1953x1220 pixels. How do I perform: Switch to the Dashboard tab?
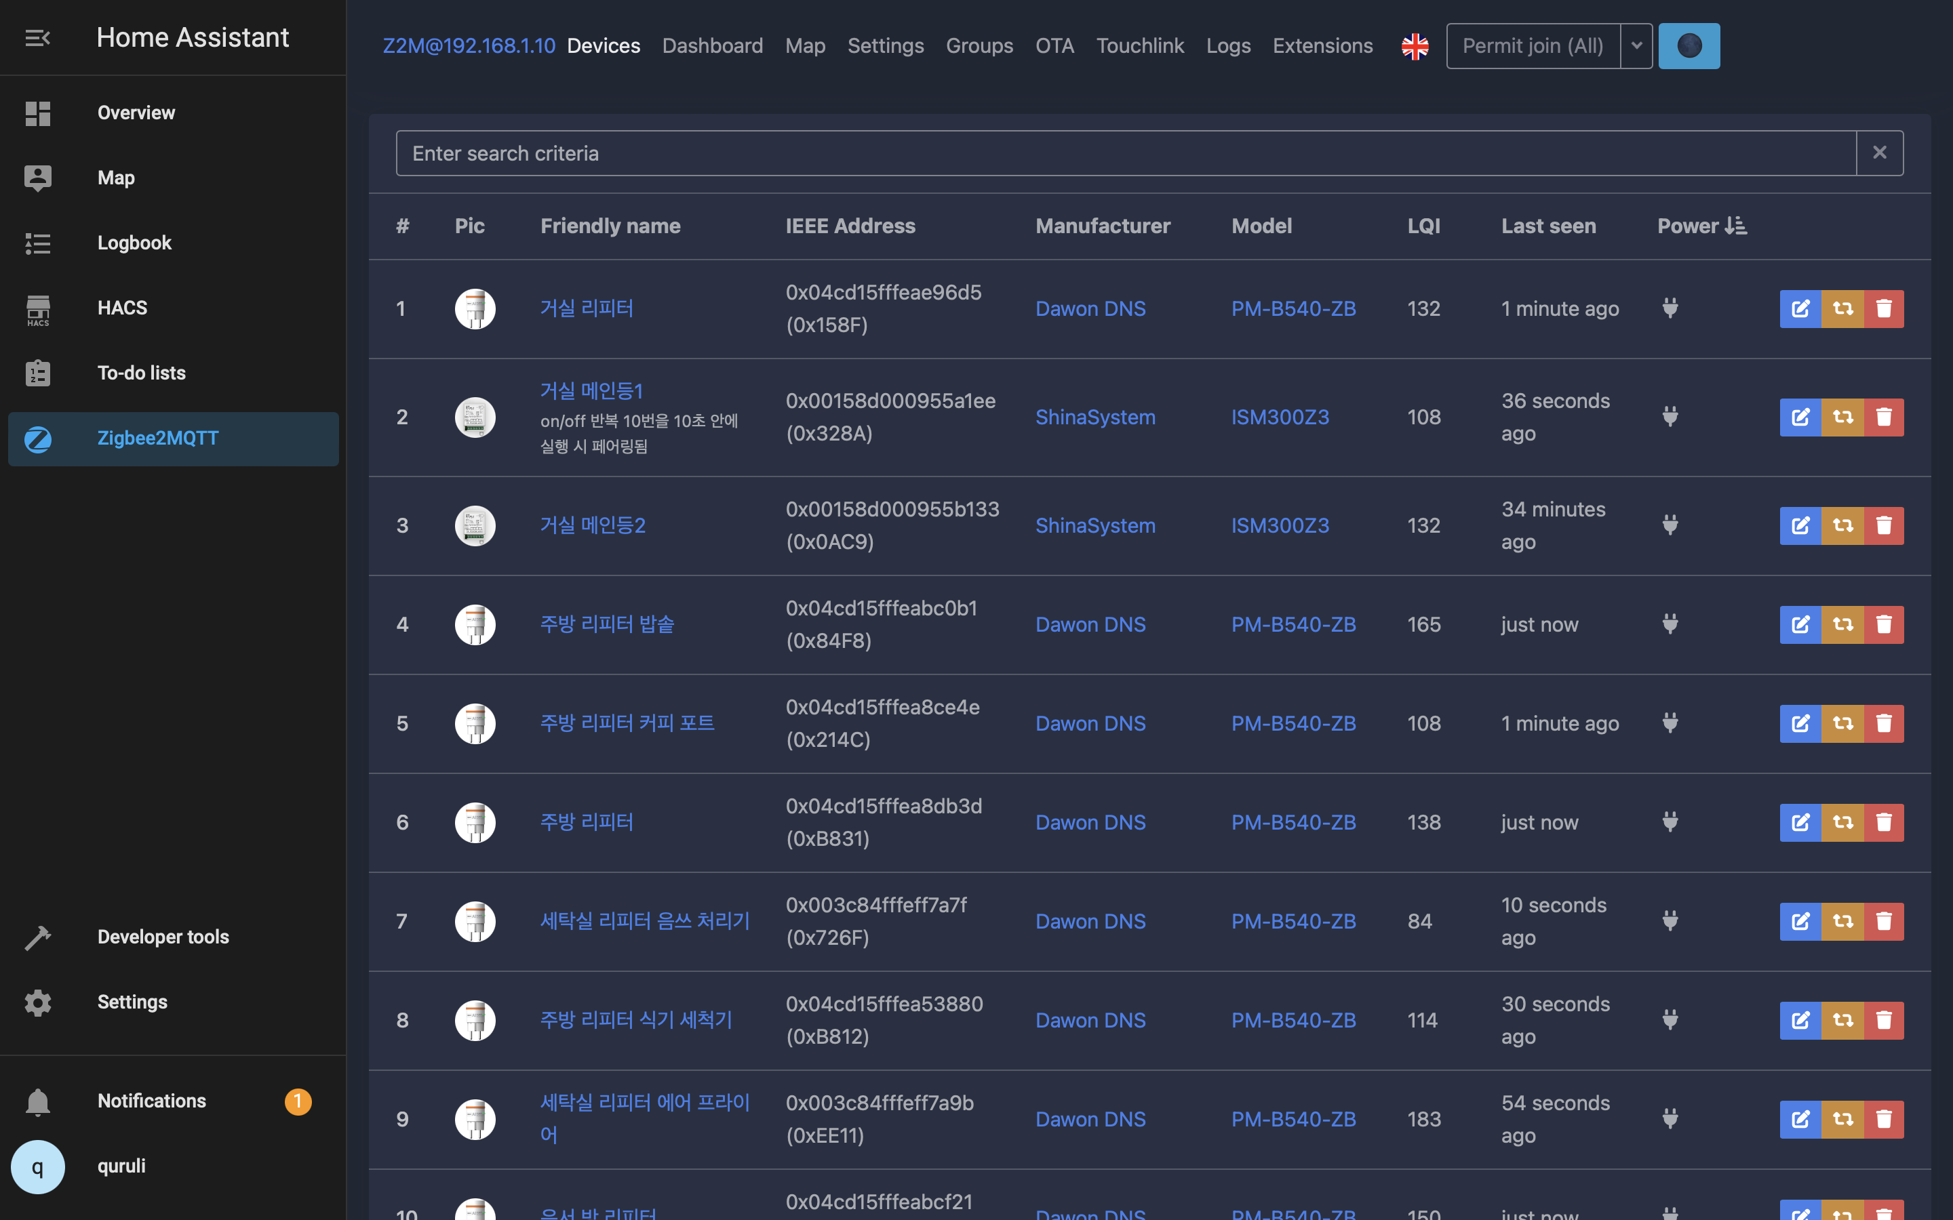pos(712,46)
